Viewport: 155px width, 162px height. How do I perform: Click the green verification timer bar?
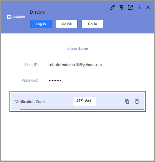(x=82, y=110)
